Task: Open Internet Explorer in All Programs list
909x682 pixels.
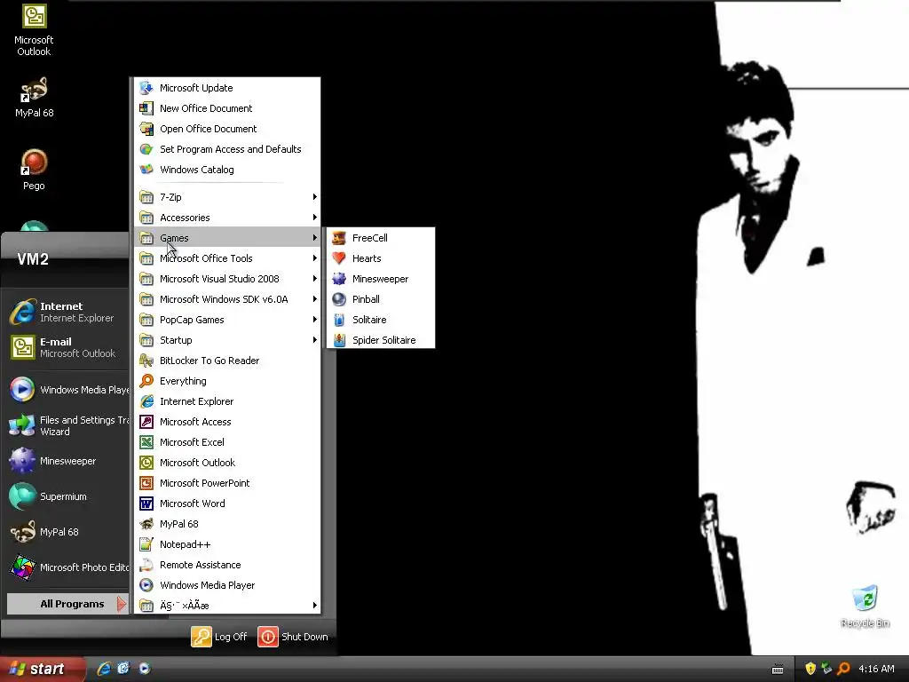Action: click(x=227, y=401)
